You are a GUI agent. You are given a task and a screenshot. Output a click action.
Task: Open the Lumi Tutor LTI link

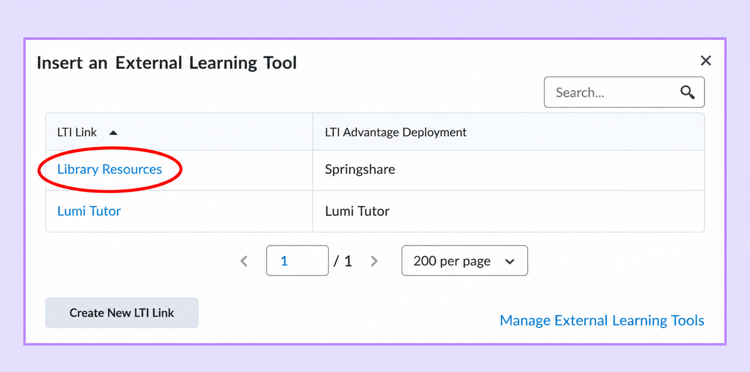(89, 211)
